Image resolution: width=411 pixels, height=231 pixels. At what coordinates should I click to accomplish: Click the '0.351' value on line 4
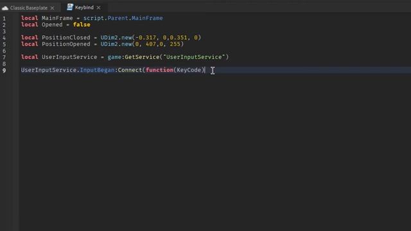[x=179, y=37]
